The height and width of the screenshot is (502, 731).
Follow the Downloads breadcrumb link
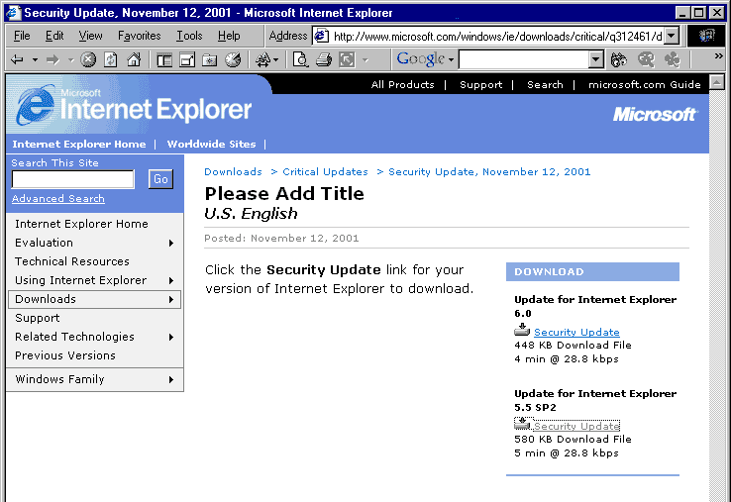(x=233, y=172)
